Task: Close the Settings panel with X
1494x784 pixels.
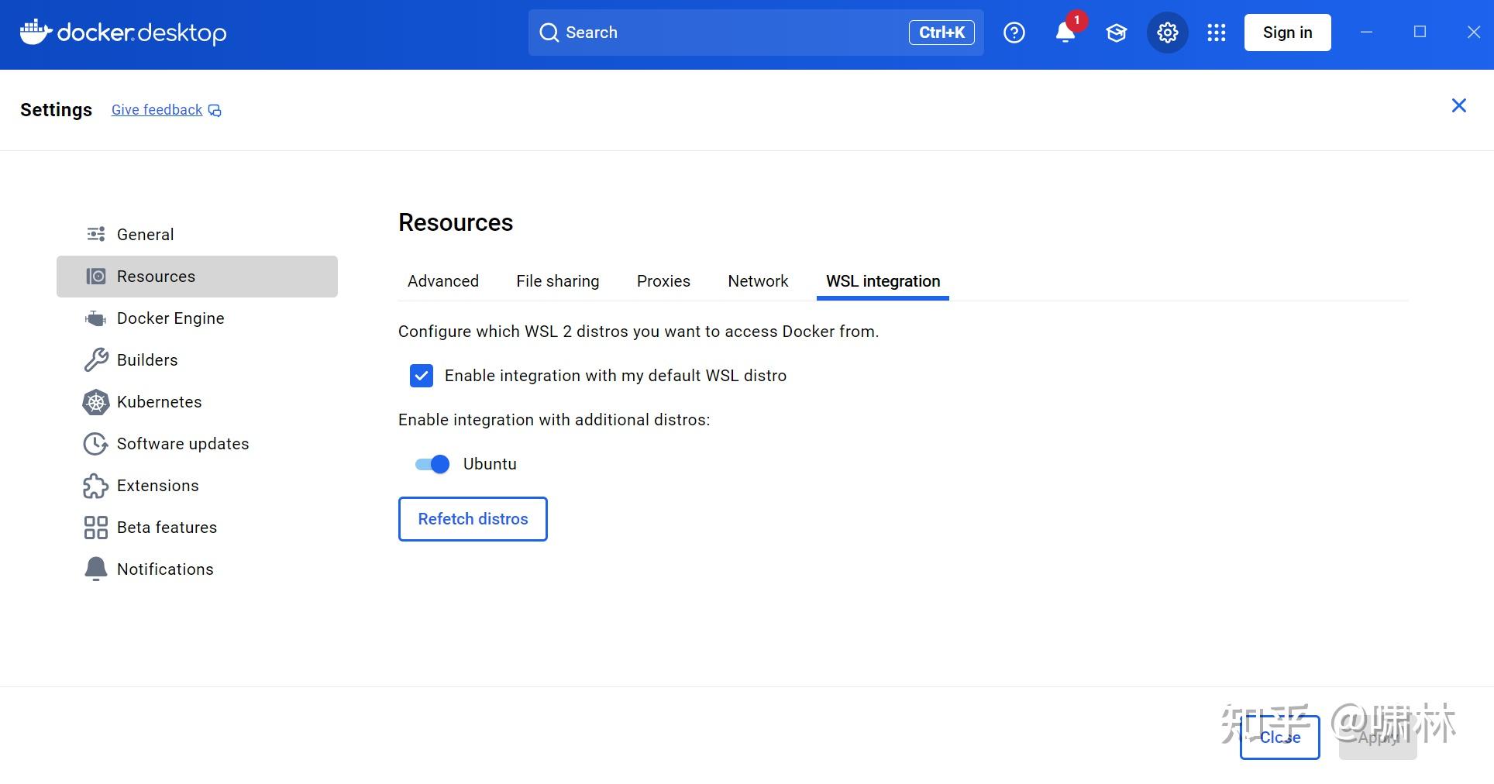Action: pyautogui.click(x=1458, y=106)
